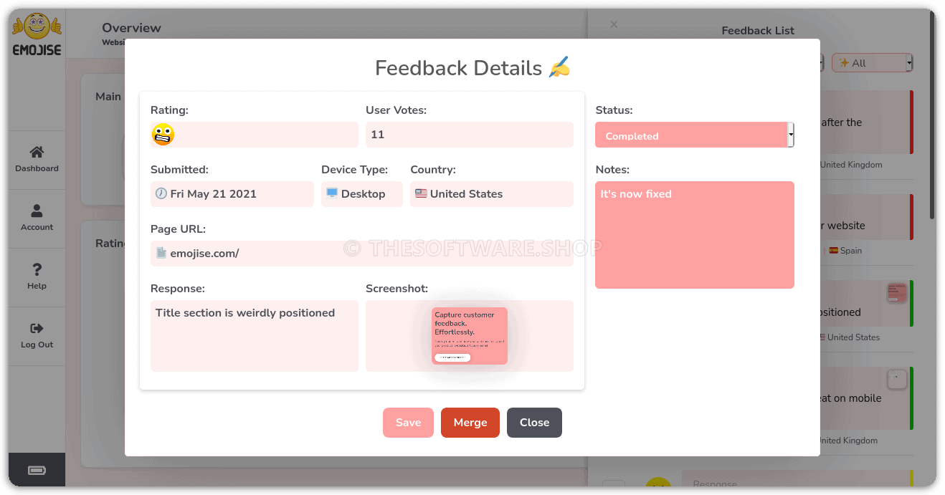Image resolution: width=945 pixels, height=495 pixels.
Task: Click the 'emojise.com/' page URL text
Action: point(204,254)
